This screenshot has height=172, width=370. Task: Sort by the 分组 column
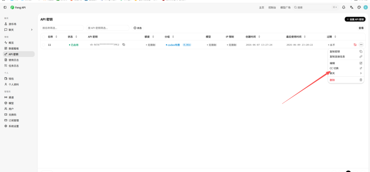pyautogui.click(x=169, y=37)
